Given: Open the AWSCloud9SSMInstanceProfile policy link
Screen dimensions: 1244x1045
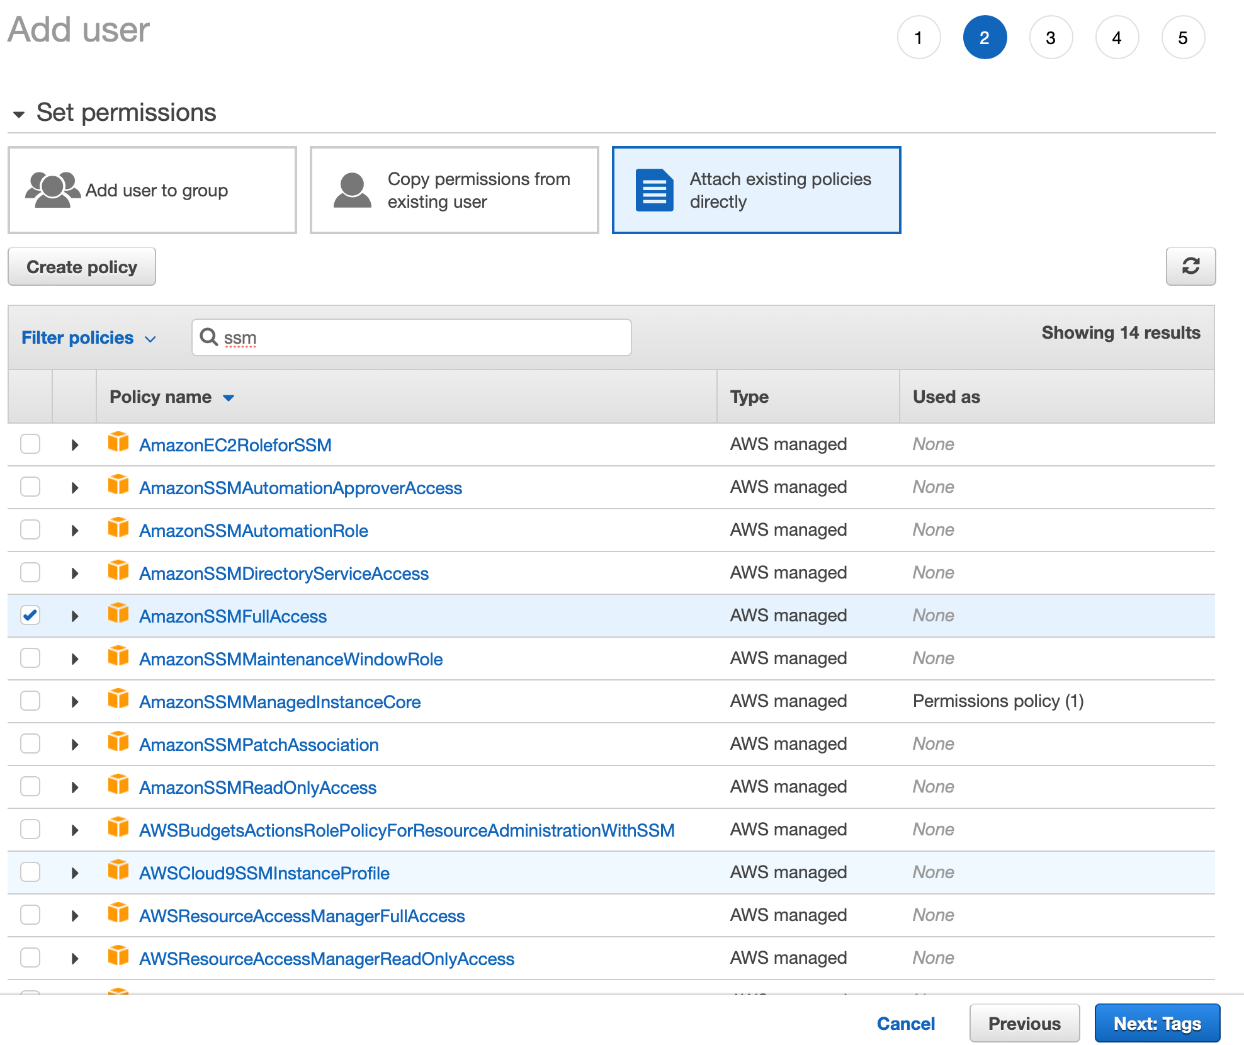Looking at the screenshot, I should coord(264,873).
